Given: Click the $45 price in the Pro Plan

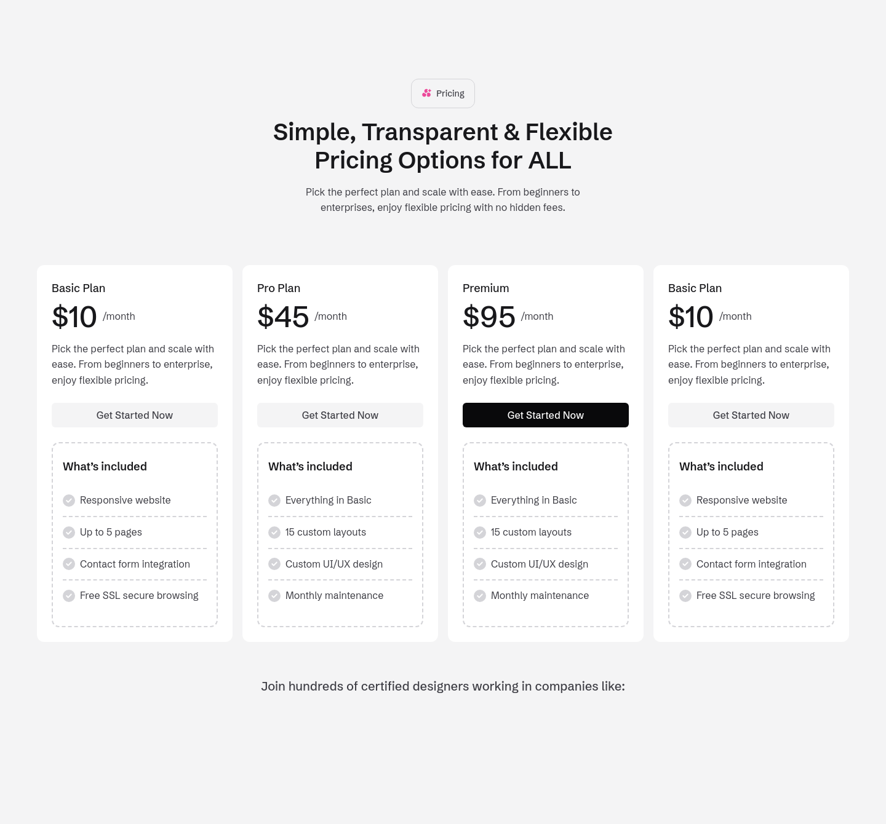Looking at the screenshot, I should [x=282, y=316].
